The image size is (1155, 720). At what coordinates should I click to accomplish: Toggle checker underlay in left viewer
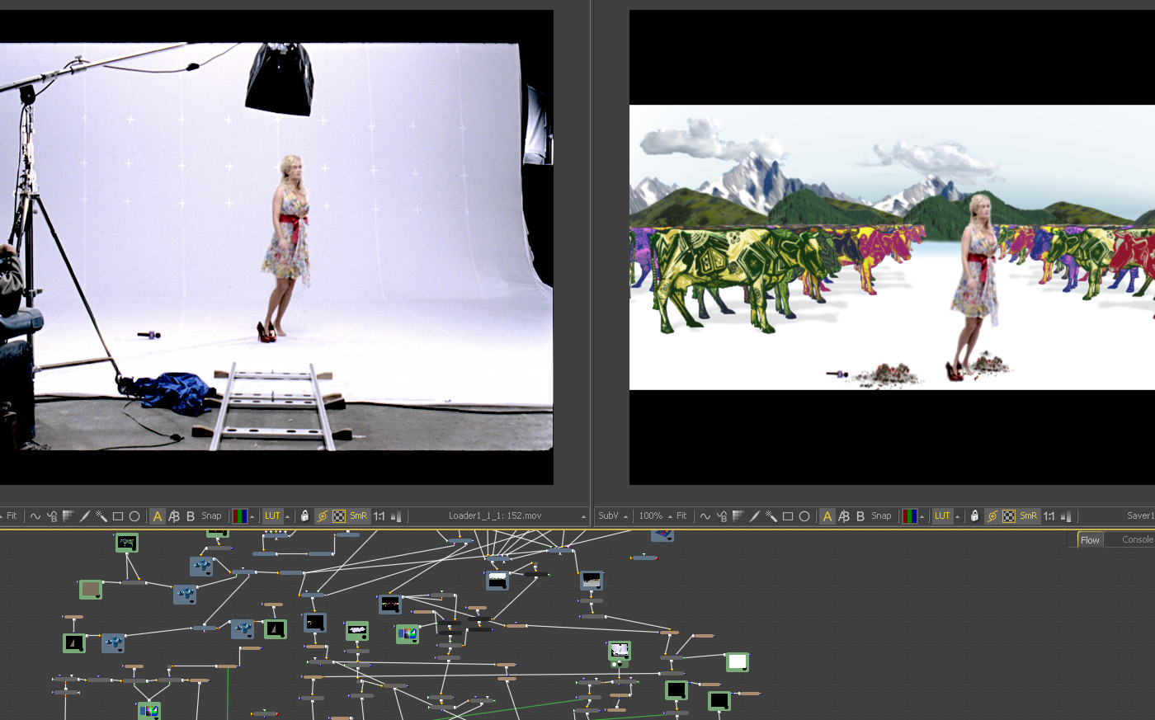click(x=339, y=516)
